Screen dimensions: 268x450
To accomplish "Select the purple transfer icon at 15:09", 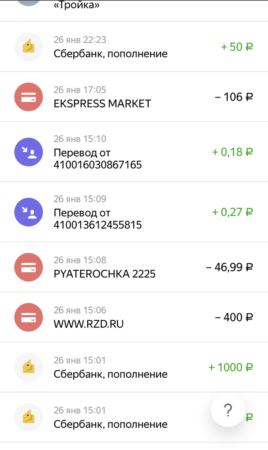I will click(28, 212).
